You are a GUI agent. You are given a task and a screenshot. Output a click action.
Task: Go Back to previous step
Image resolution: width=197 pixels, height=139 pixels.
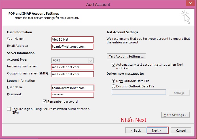[135, 131]
